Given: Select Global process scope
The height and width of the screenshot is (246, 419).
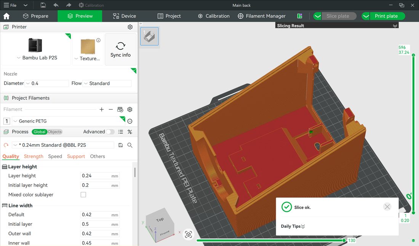Looking at the screenshot, I should 39,132.
